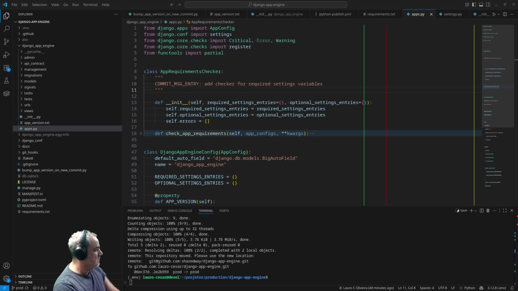Open manage.py in the explorer
Viewport: 518px width, 291px height.
pyautogui.click(x=31, y=188)
